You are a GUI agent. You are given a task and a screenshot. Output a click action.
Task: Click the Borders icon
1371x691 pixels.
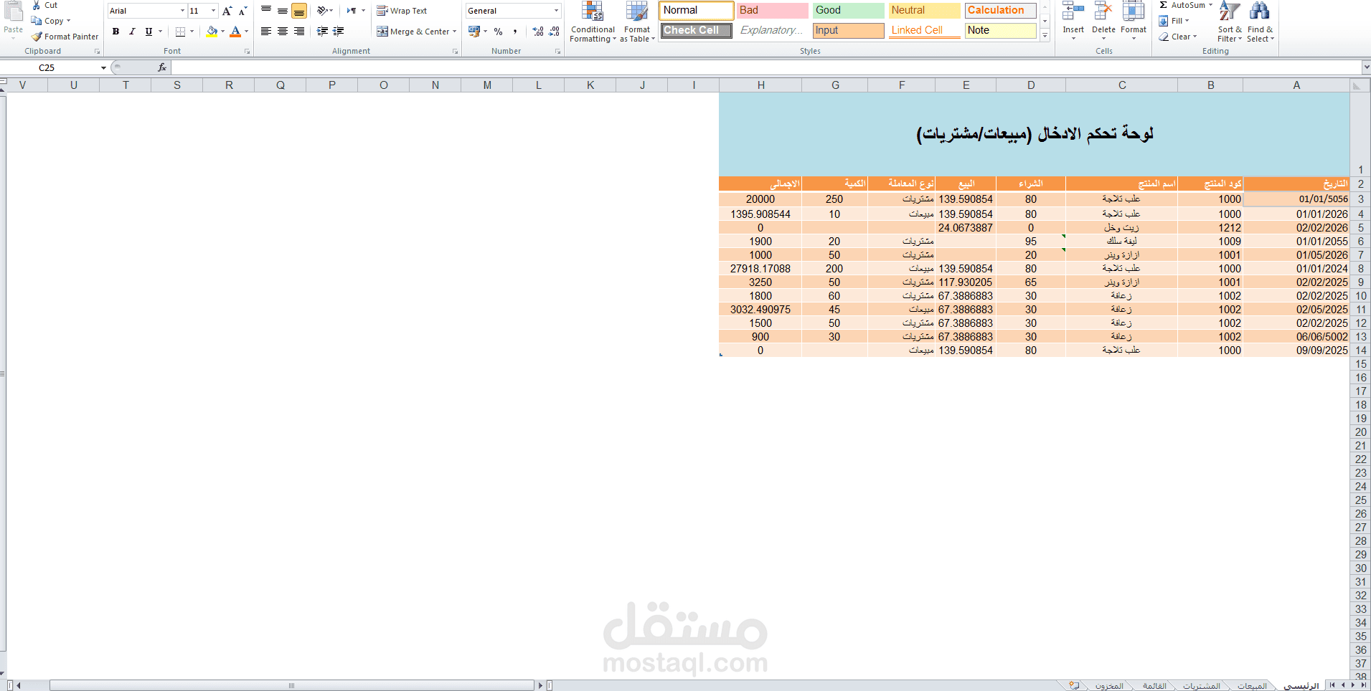(x=181, y=32)
